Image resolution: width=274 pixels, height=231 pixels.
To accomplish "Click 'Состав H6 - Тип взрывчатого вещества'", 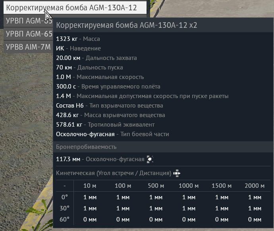I will [x=110, y=106].
